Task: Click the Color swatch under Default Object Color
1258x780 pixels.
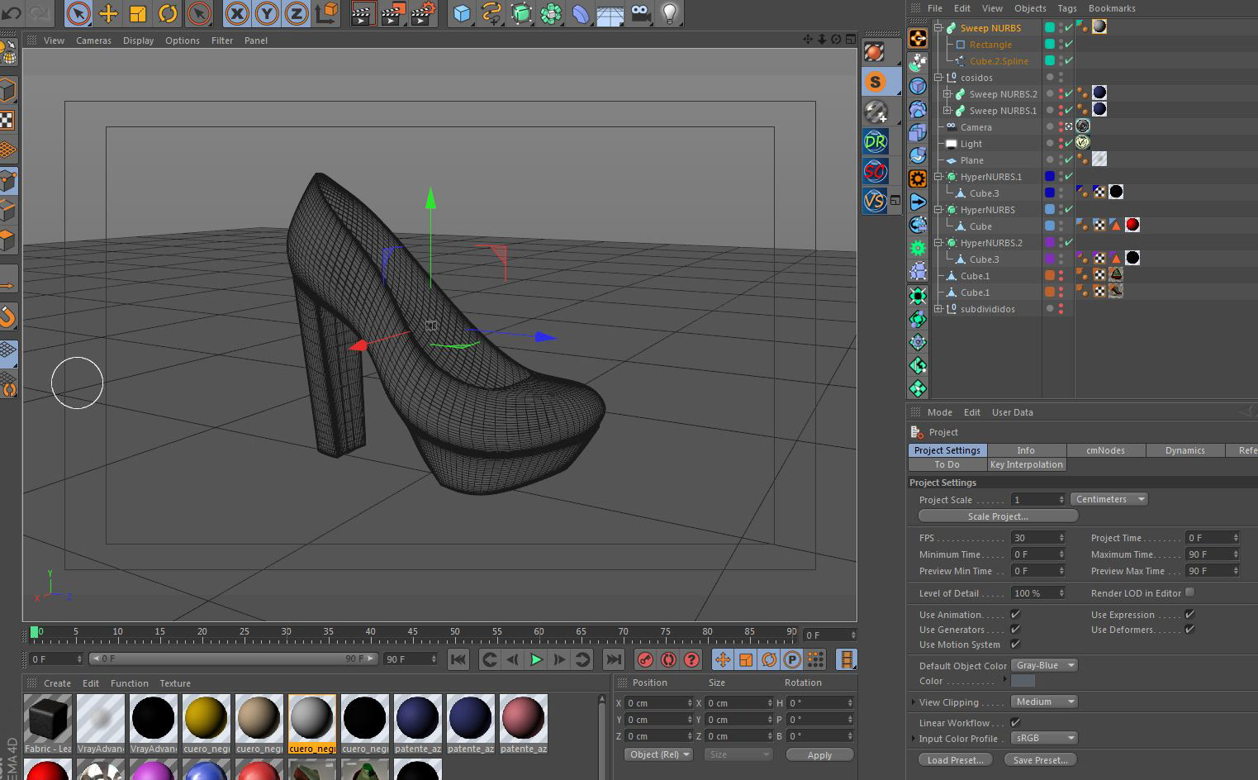Action: [1023, 681]
